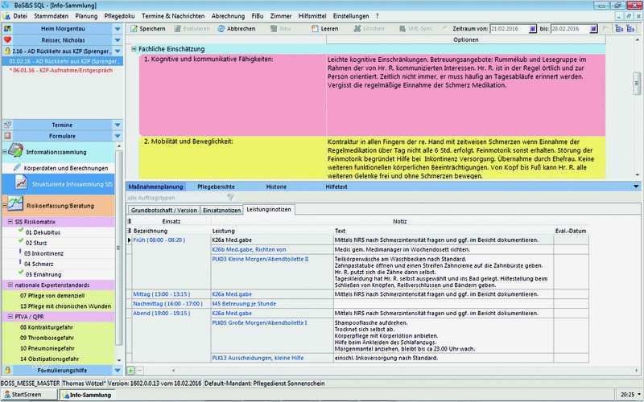Image resolution: width=644 pixels, height=402 pixels.
Task: Click the greyed Evaluieren toolbar icon
Action: (x=177, y=29)
